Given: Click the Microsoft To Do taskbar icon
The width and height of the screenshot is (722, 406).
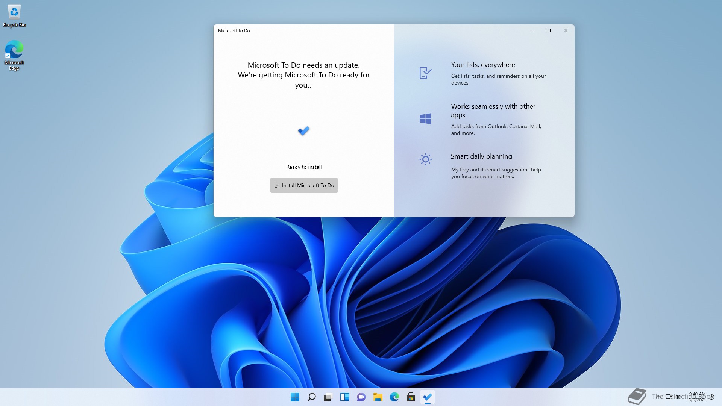Looking at the screenshot, I should pyautogui.click(x=428, y=397).
